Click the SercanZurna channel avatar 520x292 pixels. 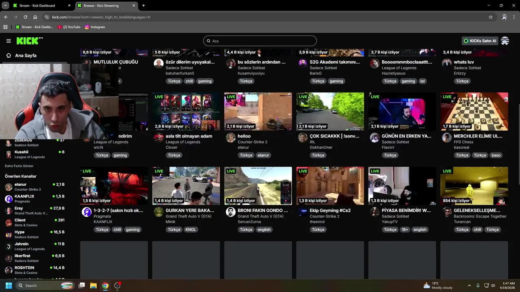pos(231,212)
